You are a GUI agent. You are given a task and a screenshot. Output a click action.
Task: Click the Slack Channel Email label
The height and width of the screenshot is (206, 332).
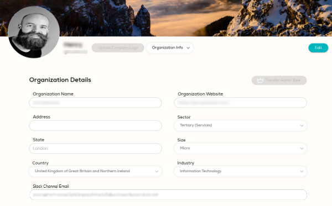51,186
